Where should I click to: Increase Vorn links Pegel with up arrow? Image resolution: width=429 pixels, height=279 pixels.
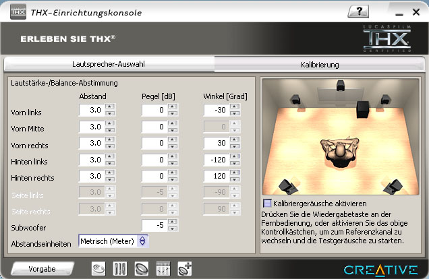(173, 106)
